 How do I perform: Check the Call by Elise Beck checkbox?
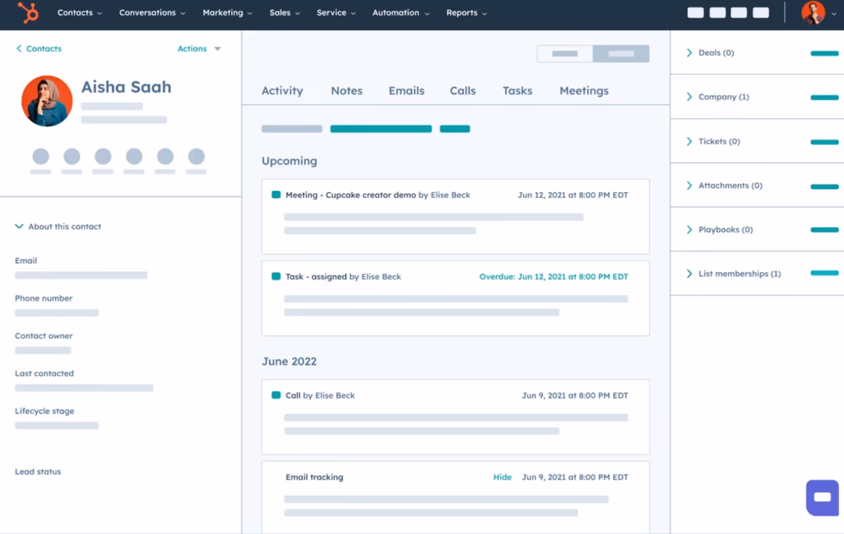pyautogui.click(x=276, y=395)
